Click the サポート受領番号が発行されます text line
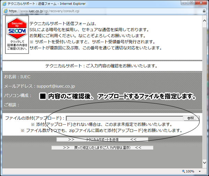Image resolution: width=209 pixels, height=176 pixels. click(x=92, y=42)
